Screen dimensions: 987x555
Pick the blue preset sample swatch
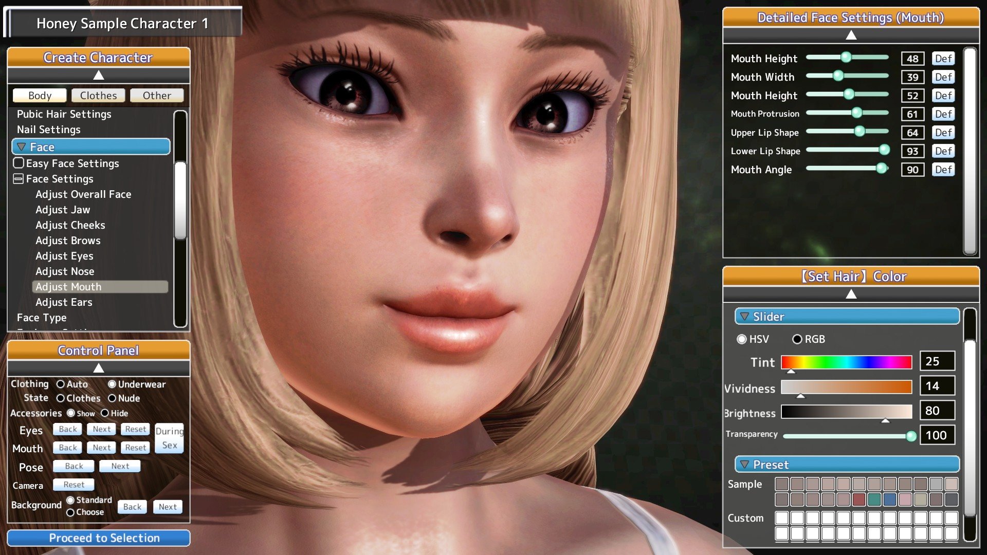click(889, 499)
